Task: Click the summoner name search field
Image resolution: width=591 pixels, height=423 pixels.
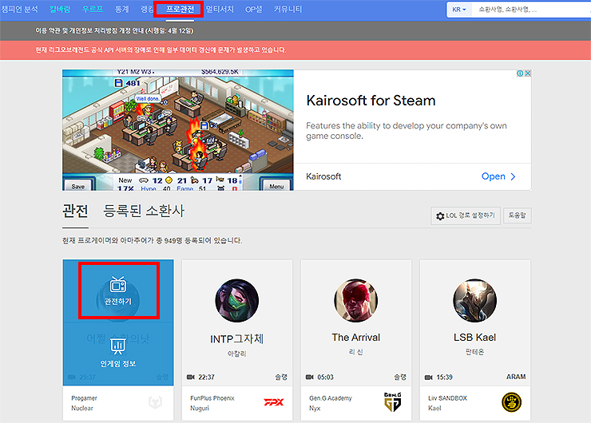Action: click(531, 10)
